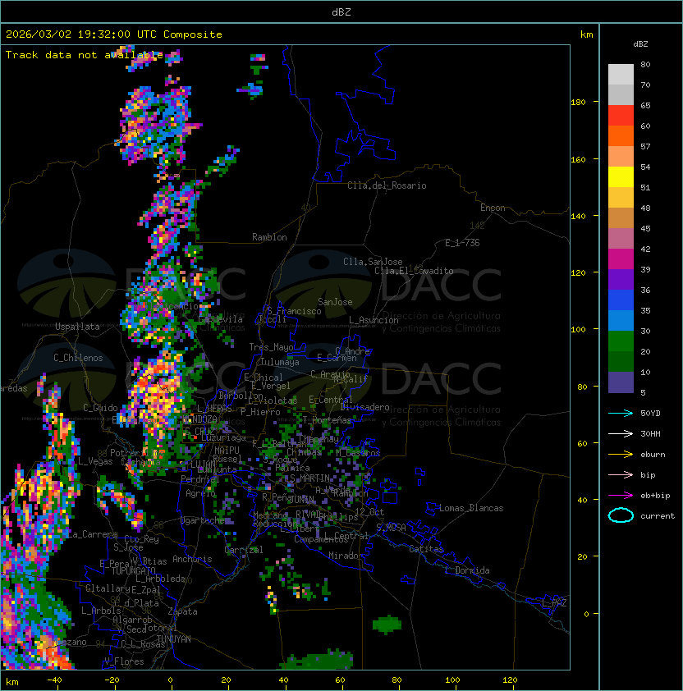Click the 'Divisadero' place label
The height and width of the screenshot is (691, 683).
[x=365, y=407]
